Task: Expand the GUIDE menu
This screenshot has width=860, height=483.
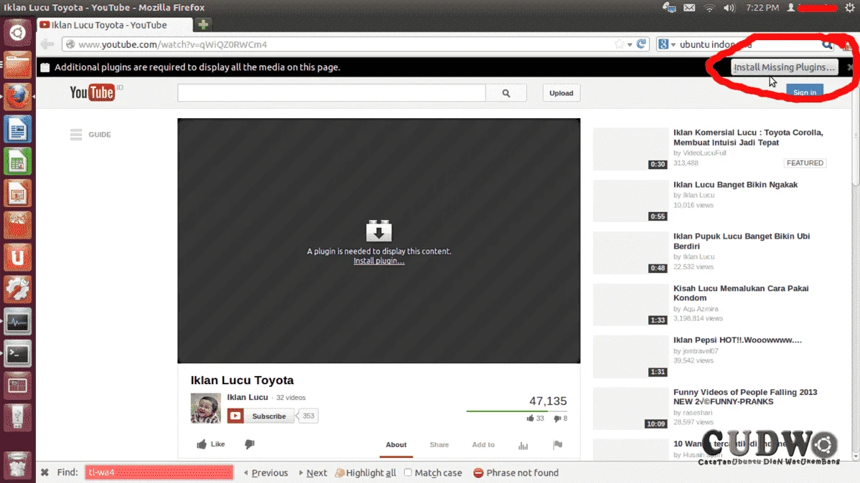Action: (x=90, y=134)
